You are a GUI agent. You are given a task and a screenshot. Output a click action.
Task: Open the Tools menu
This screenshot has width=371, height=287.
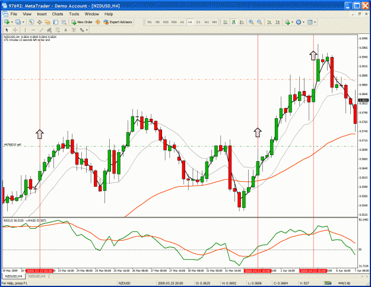[74, 14]
